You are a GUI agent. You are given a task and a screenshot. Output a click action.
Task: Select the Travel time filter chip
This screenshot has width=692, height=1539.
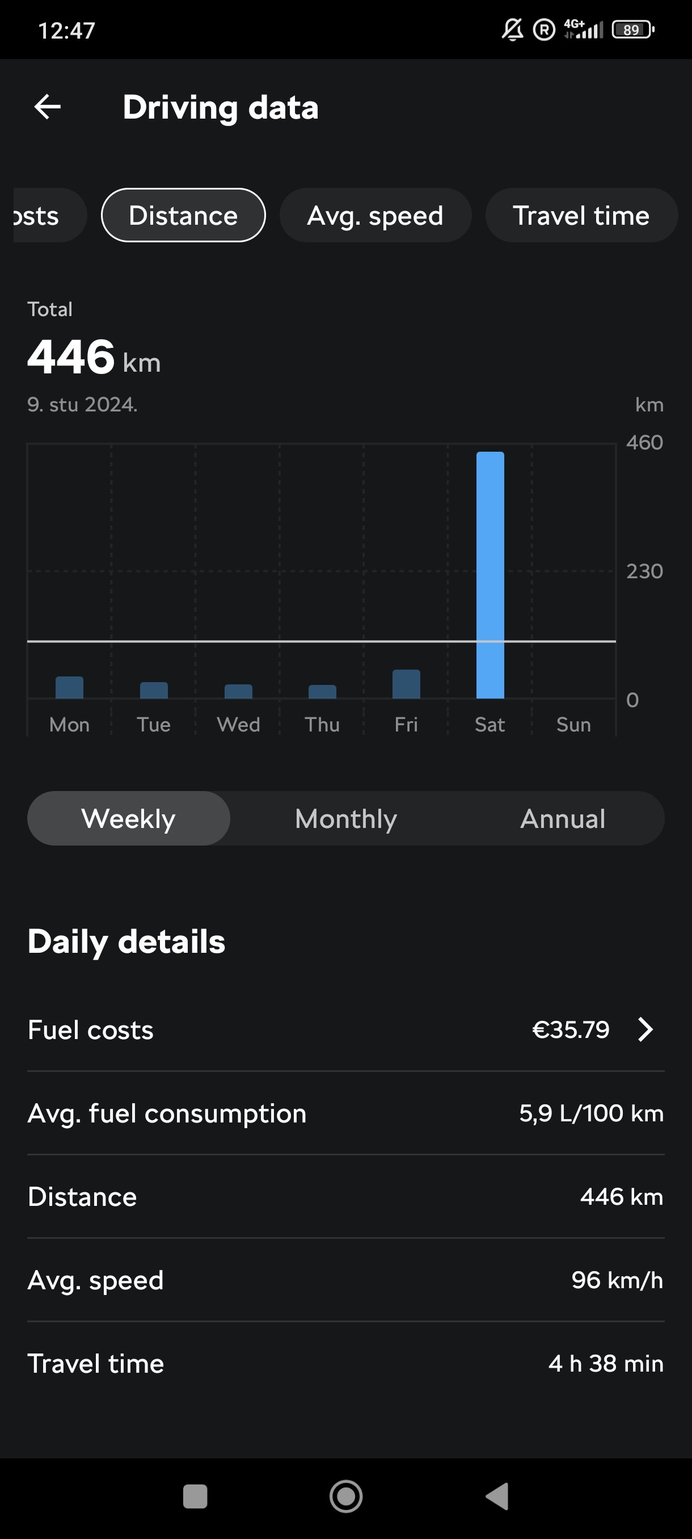point(581,216)
